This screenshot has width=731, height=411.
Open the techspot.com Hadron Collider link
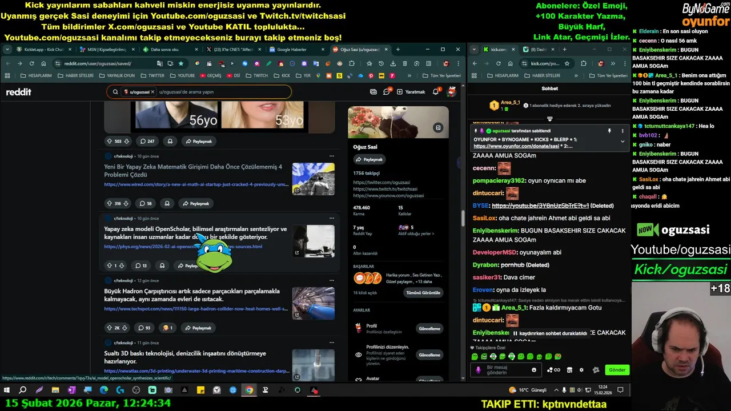coord(196,309)
